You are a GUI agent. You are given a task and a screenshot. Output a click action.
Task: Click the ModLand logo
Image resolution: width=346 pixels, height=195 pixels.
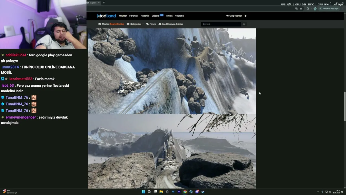click(106, 16)
